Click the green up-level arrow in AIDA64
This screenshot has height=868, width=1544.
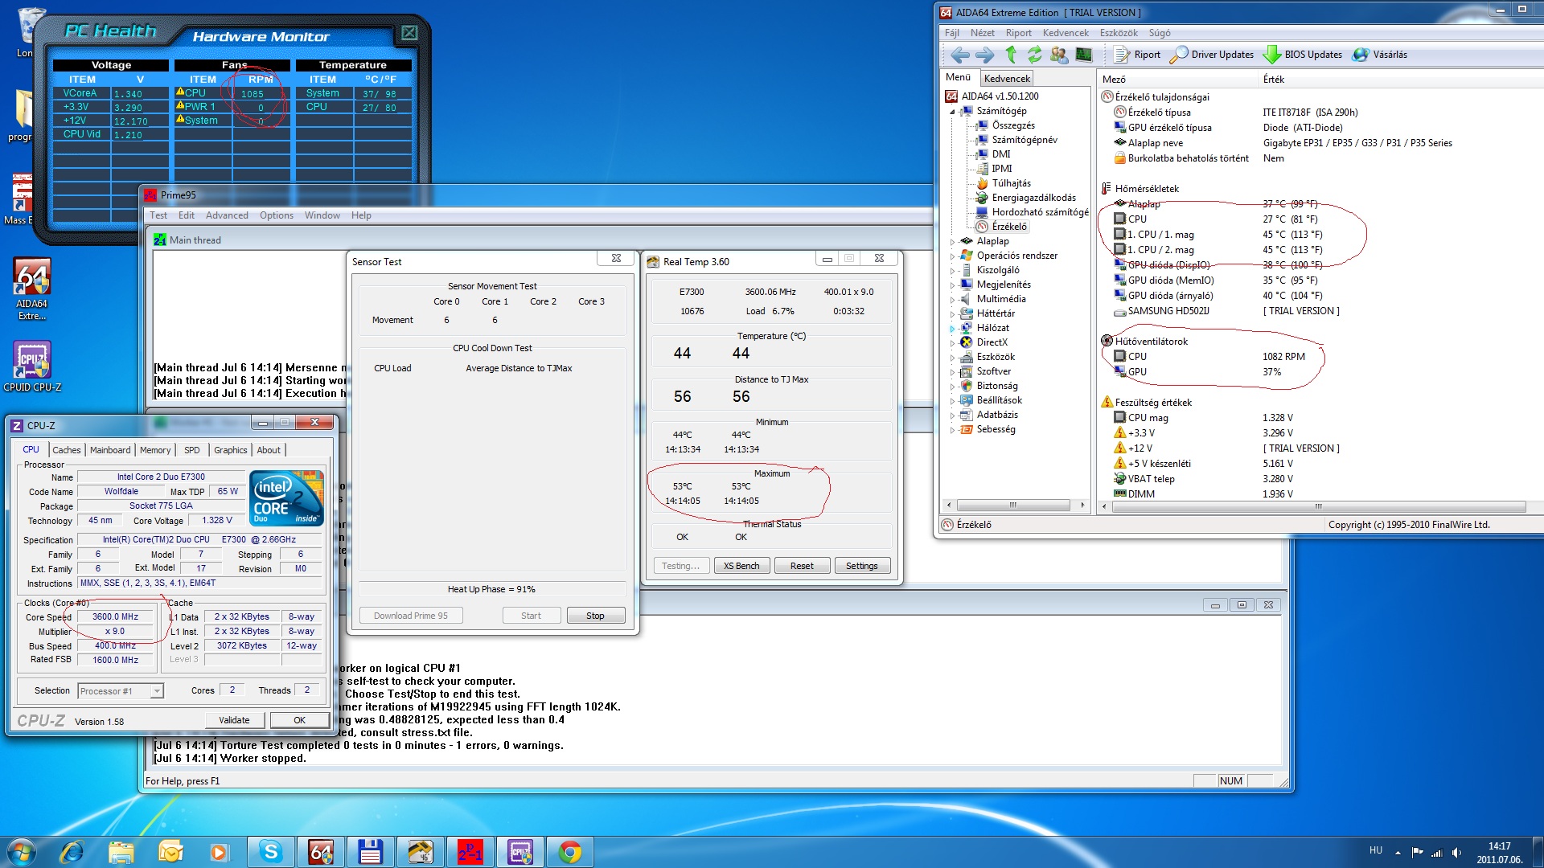click(x=1011, y=55)
